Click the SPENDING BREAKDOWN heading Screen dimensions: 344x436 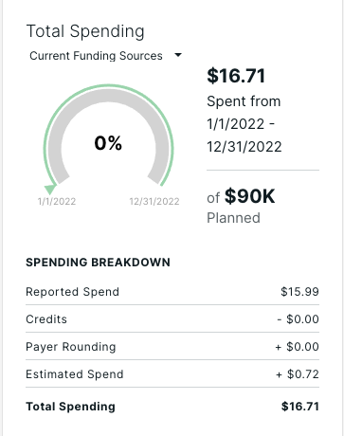pos(98,263)
